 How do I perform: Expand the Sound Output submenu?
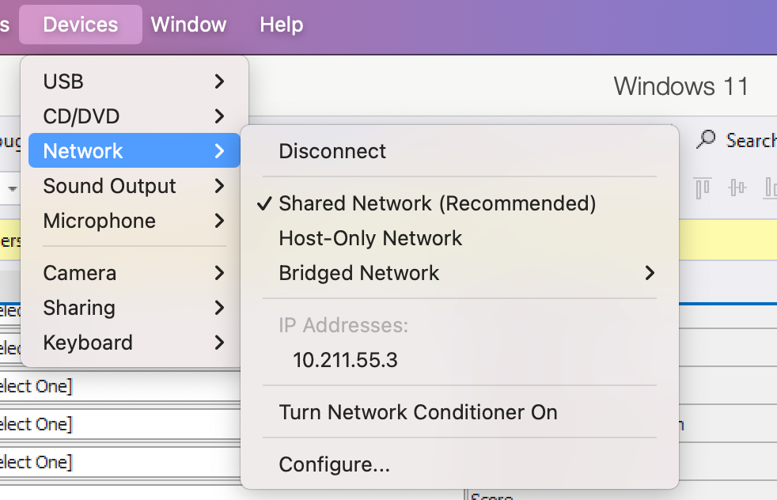pos(135,186)
